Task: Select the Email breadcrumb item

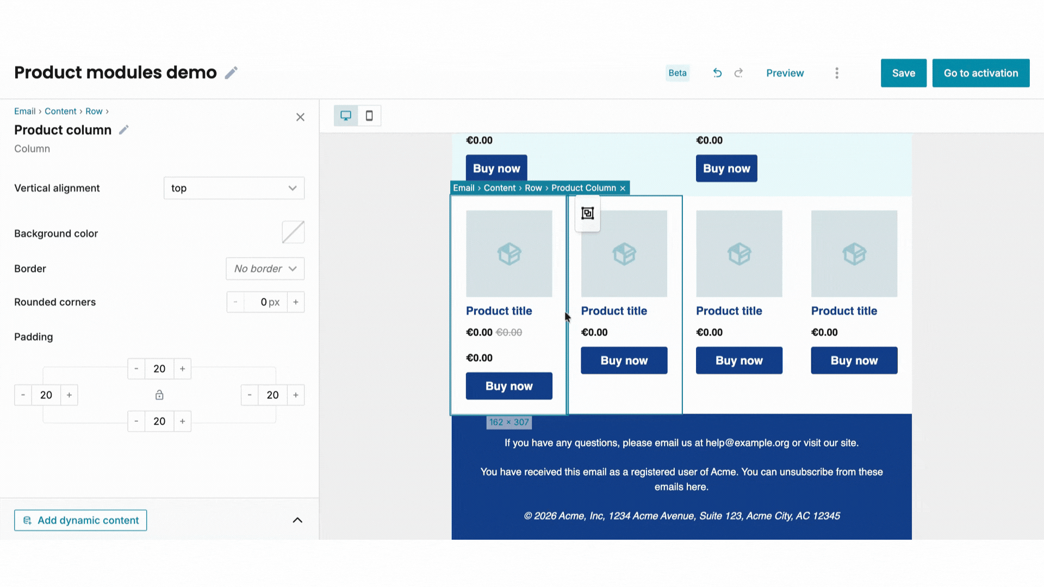Action: 24,111
